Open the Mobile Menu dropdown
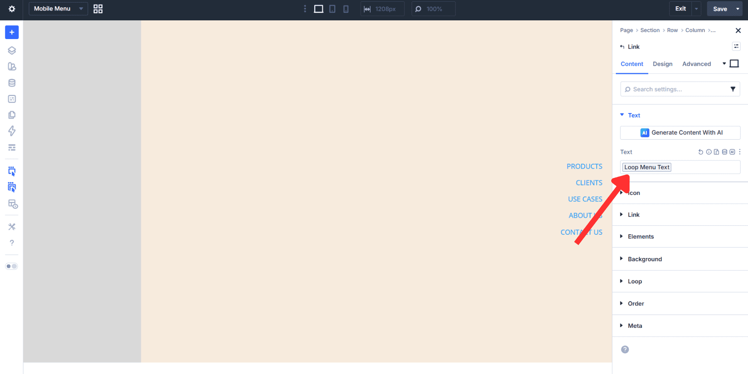The height and width of the screenshot is (374, 748). (x=58, y=8)
